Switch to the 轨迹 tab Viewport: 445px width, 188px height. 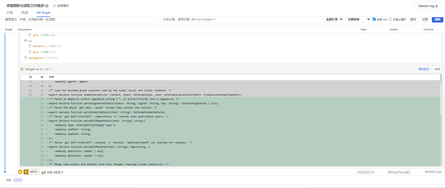25,13
